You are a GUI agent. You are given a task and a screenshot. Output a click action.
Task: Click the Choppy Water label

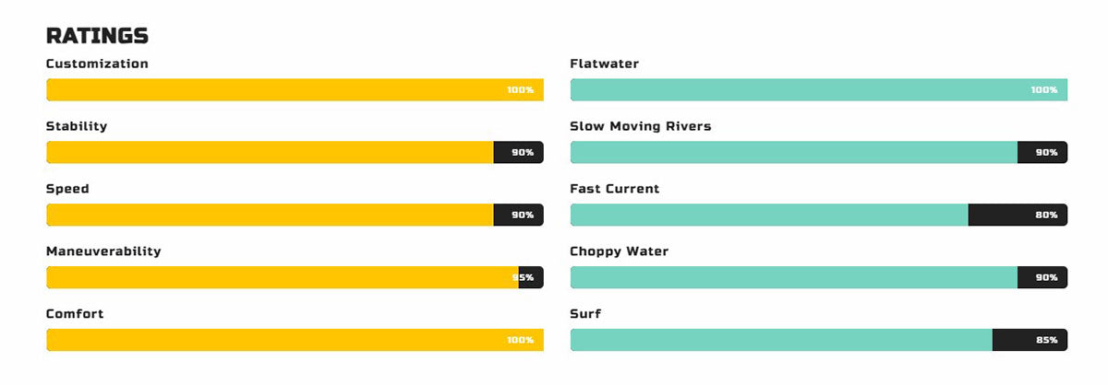click(620, 251)
